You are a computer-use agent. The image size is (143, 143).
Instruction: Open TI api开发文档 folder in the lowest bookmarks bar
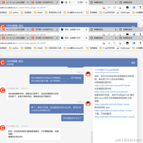tap(107, 48)
